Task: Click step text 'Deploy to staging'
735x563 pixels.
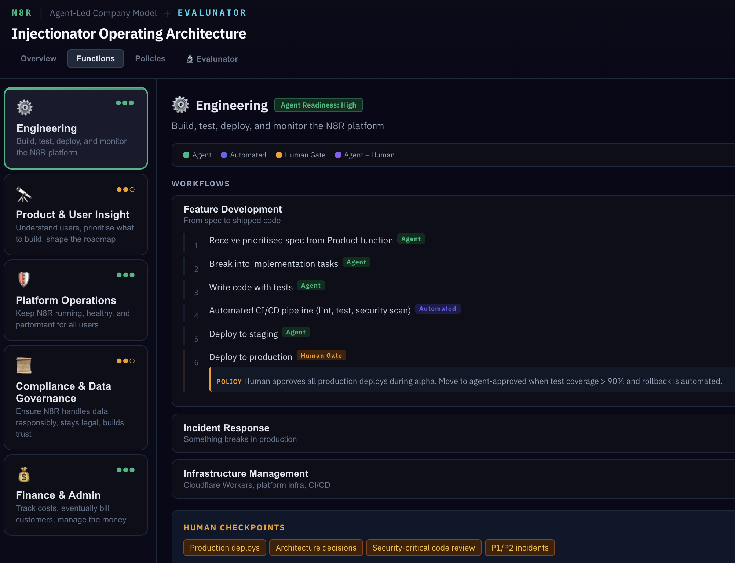Action: click(x=244, y=334)
